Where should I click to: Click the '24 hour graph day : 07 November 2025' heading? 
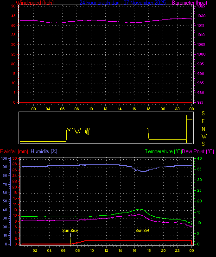click(x=122, y=2)
